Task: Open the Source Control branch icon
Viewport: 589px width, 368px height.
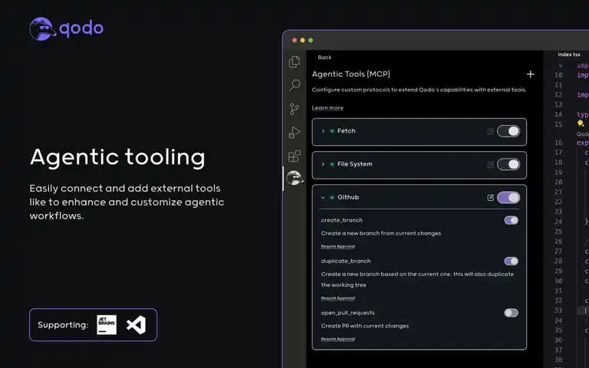Action: pyautogui.click(x=294, y=109)
